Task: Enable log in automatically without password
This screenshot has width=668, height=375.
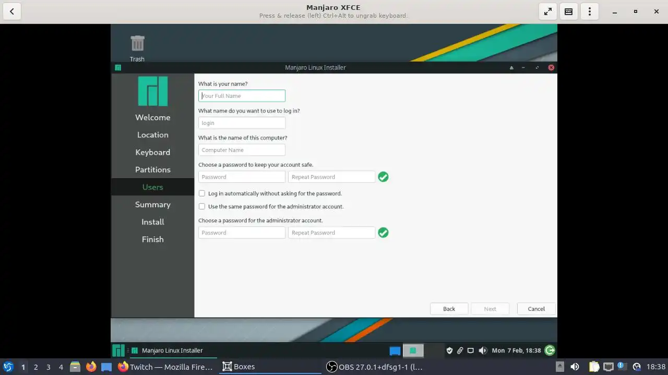Action: [x=202, y=193]
